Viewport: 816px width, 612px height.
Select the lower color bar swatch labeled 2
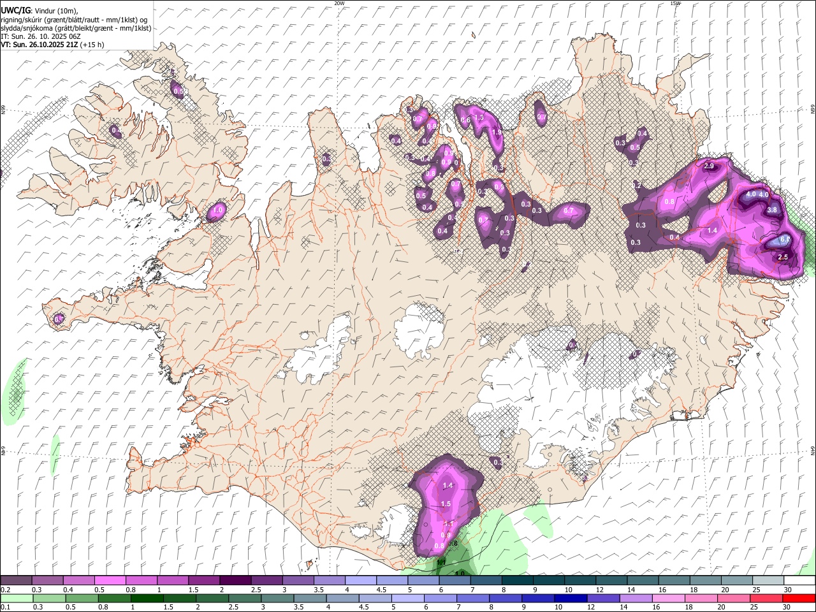click(x=212, y=598)
